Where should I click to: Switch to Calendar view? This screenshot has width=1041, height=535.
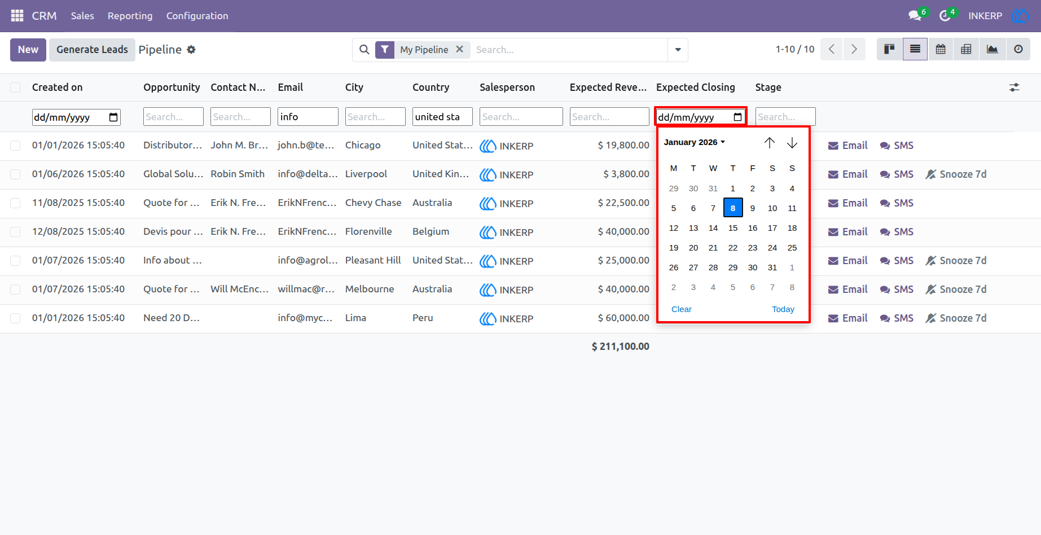point(941,49)
